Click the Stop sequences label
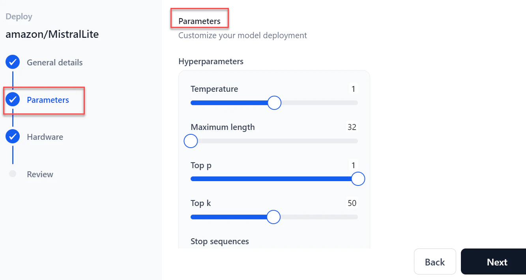 pyautogui.click(x=220, y=241)
